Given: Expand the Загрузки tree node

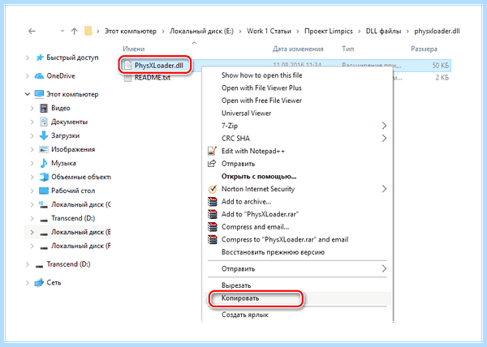Looking at the screenshot, I should [x=32, y=135].
